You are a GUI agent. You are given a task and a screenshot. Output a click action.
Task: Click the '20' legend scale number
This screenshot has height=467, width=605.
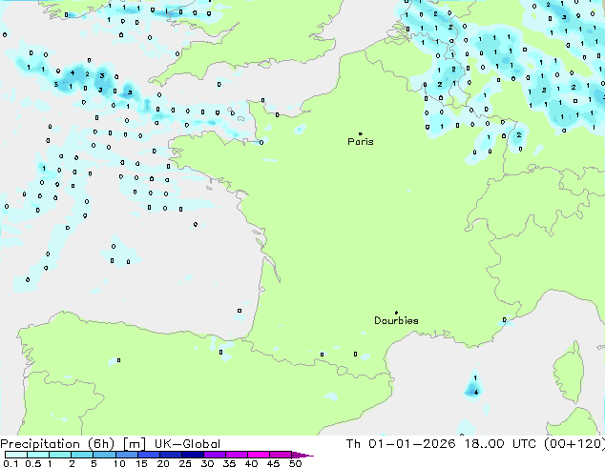click(163, 463)
